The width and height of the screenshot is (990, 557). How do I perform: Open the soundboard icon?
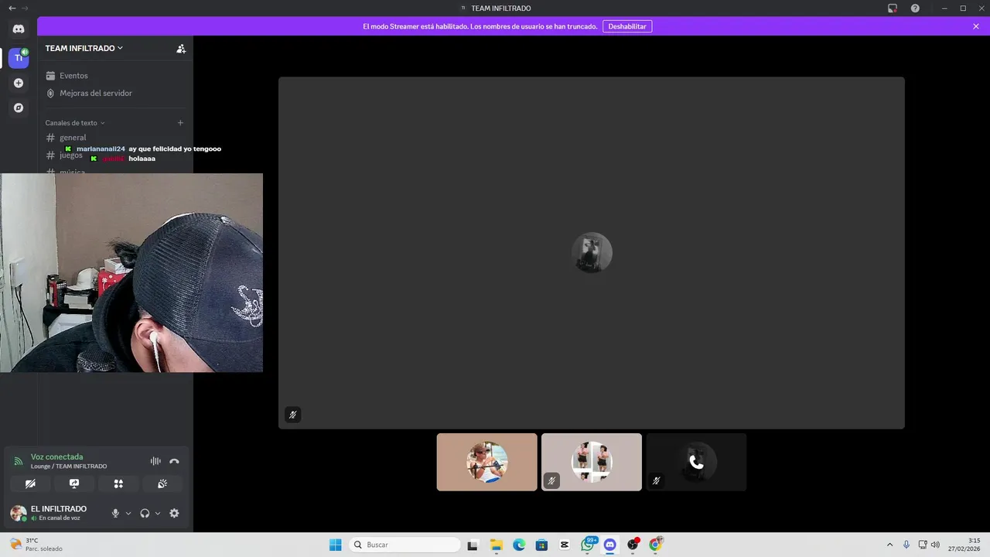click(162, 484)
